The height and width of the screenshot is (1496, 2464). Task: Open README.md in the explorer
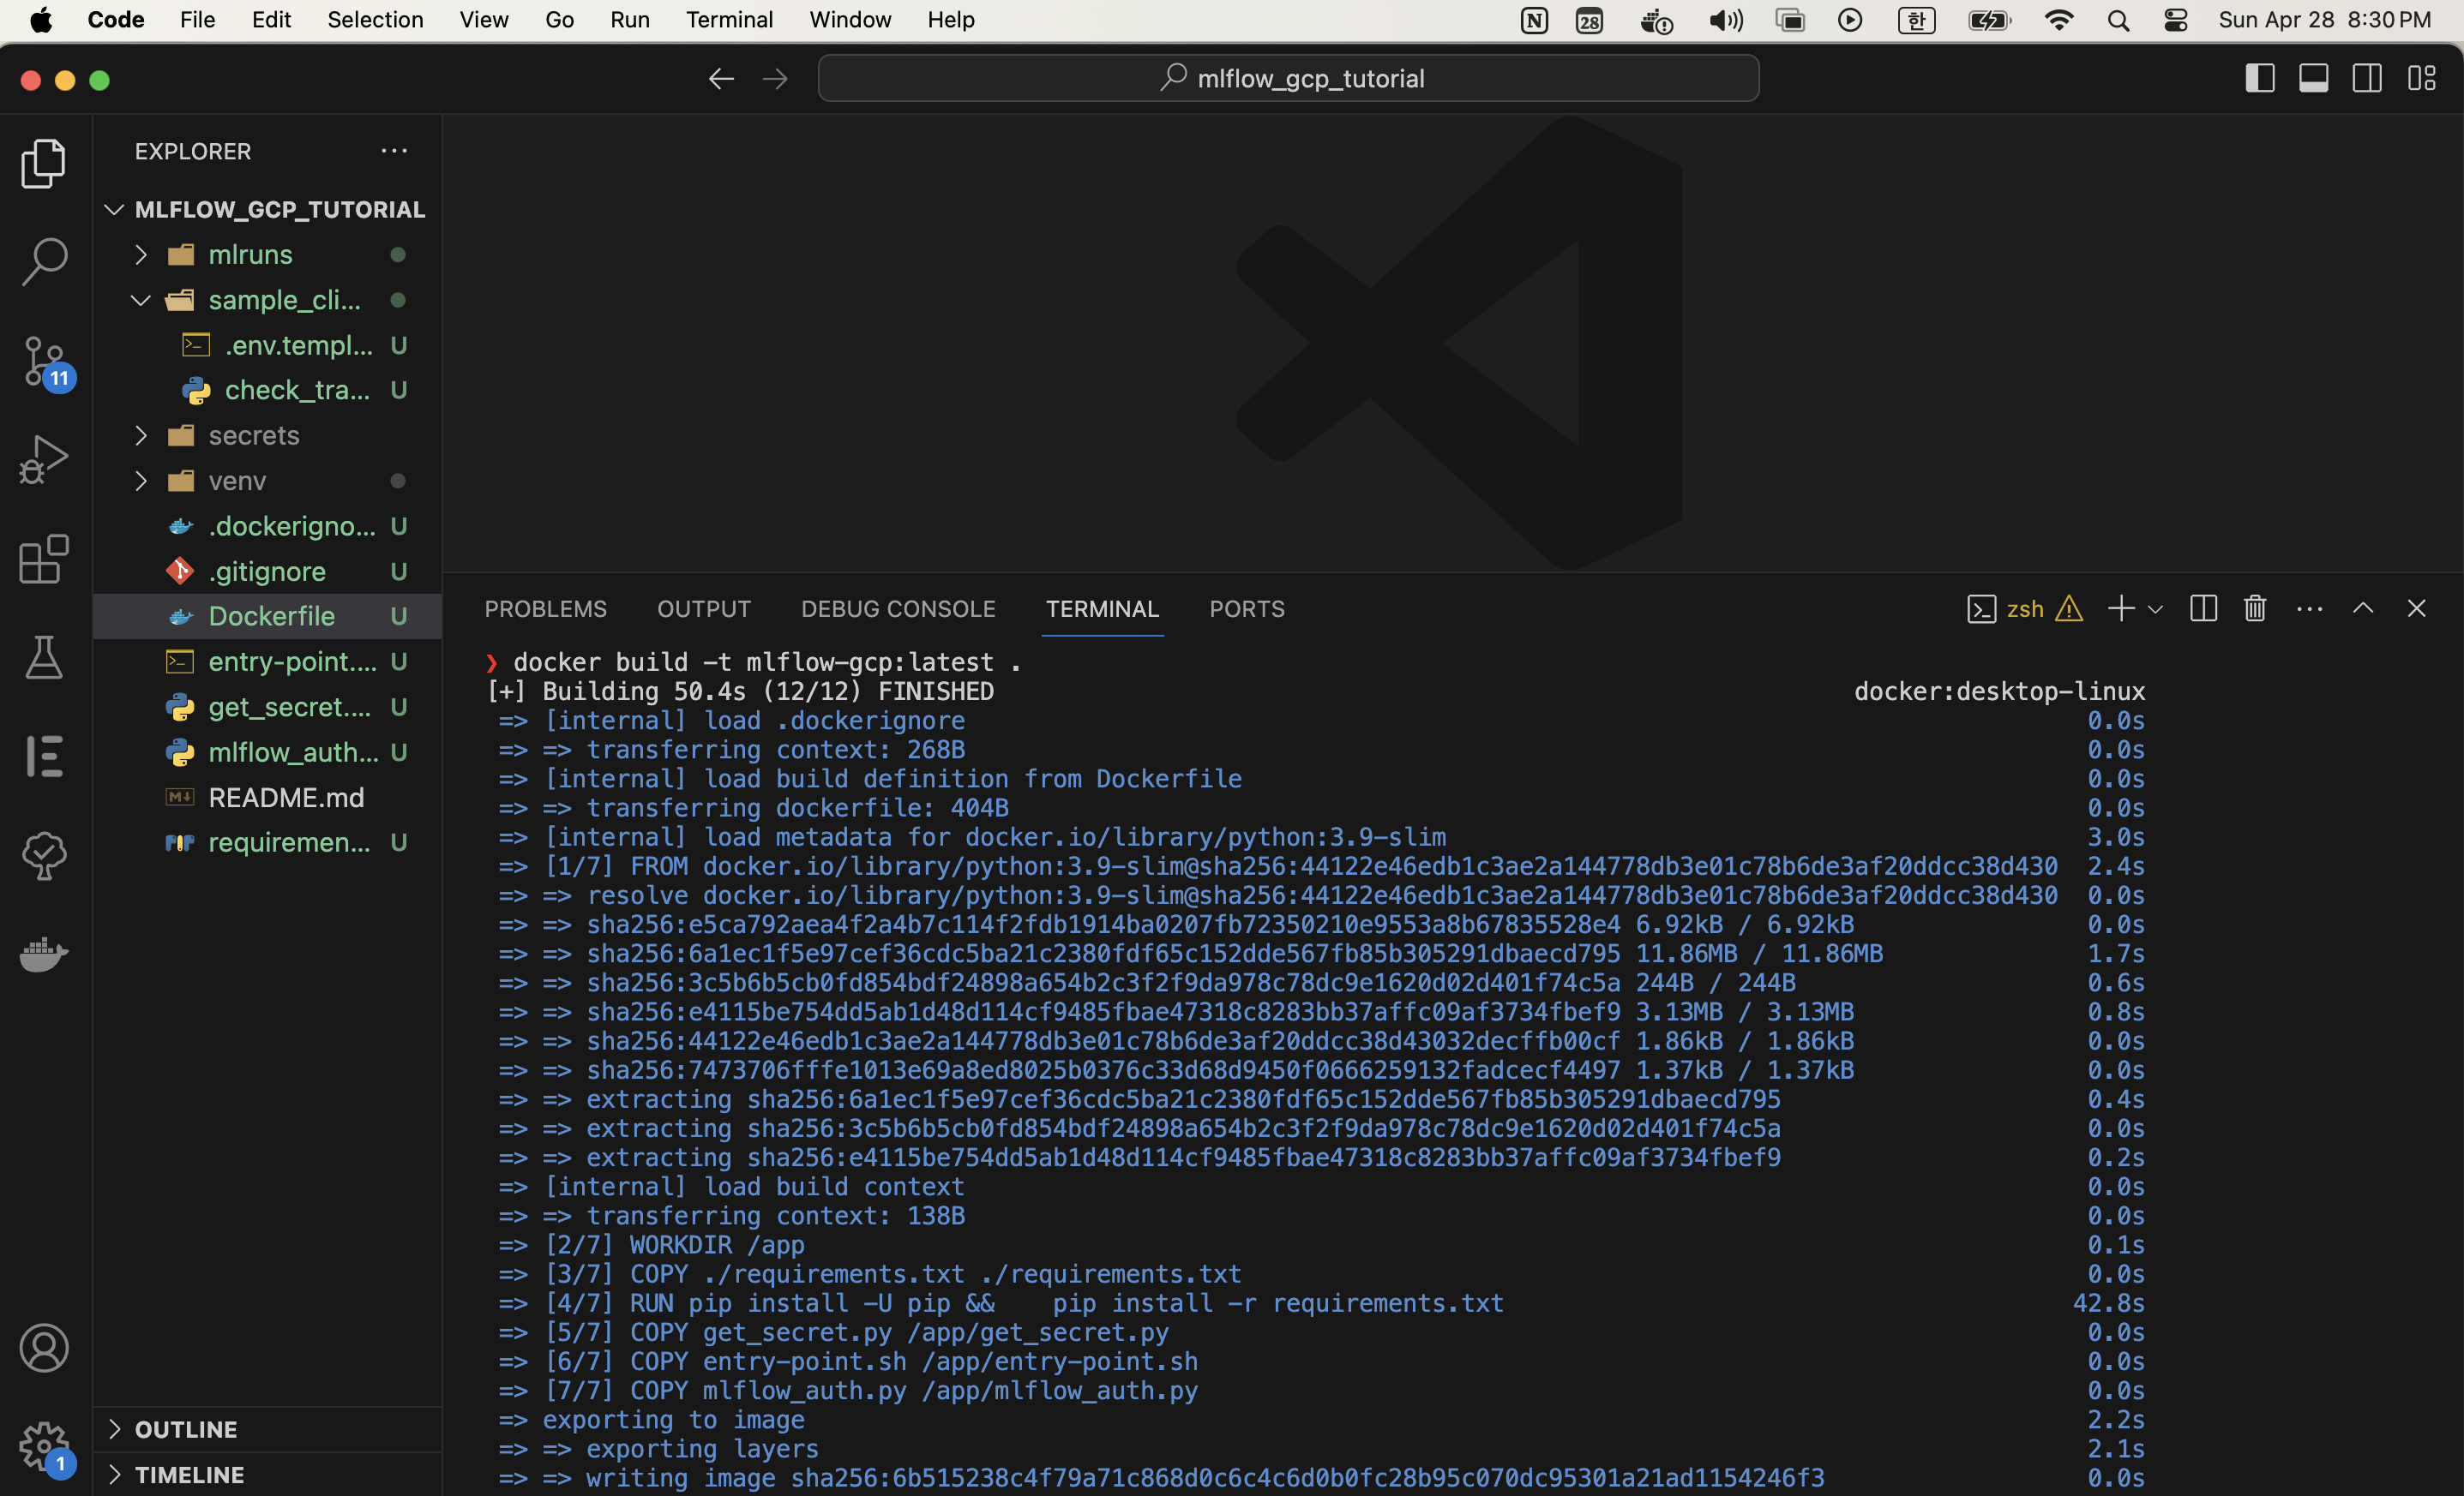click(286, 798)
